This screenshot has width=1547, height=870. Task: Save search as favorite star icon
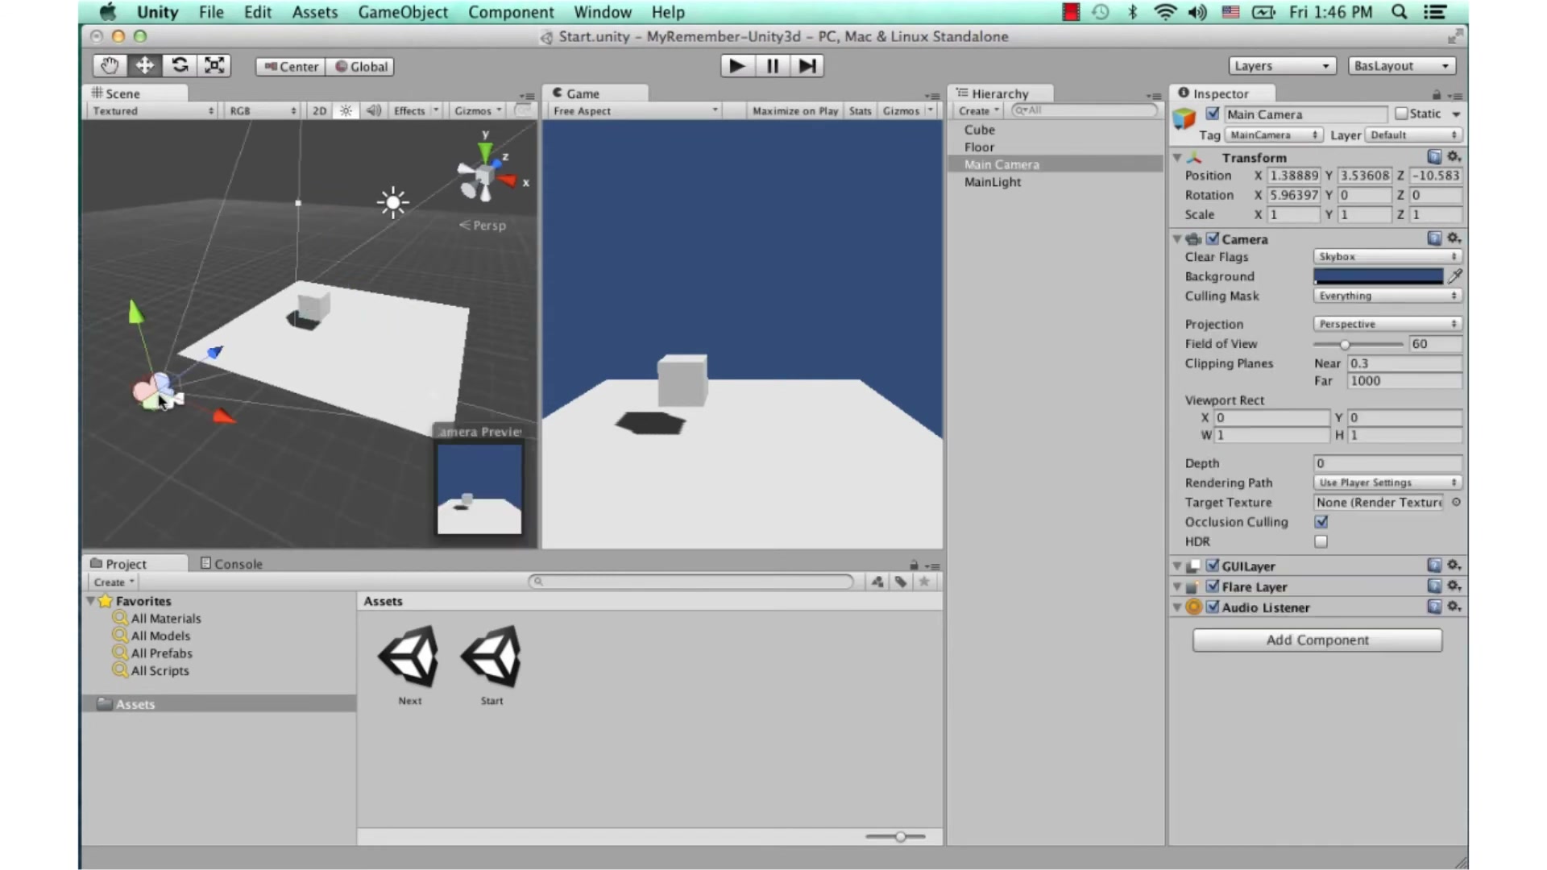click(924, 582)
